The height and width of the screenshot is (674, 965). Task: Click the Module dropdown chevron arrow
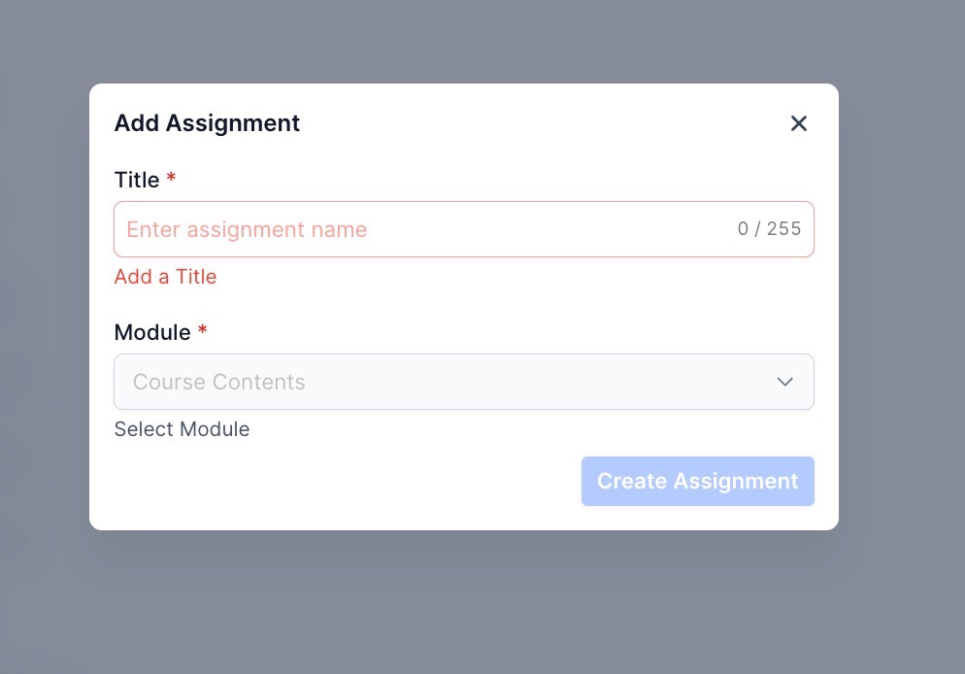click(785, 382)
